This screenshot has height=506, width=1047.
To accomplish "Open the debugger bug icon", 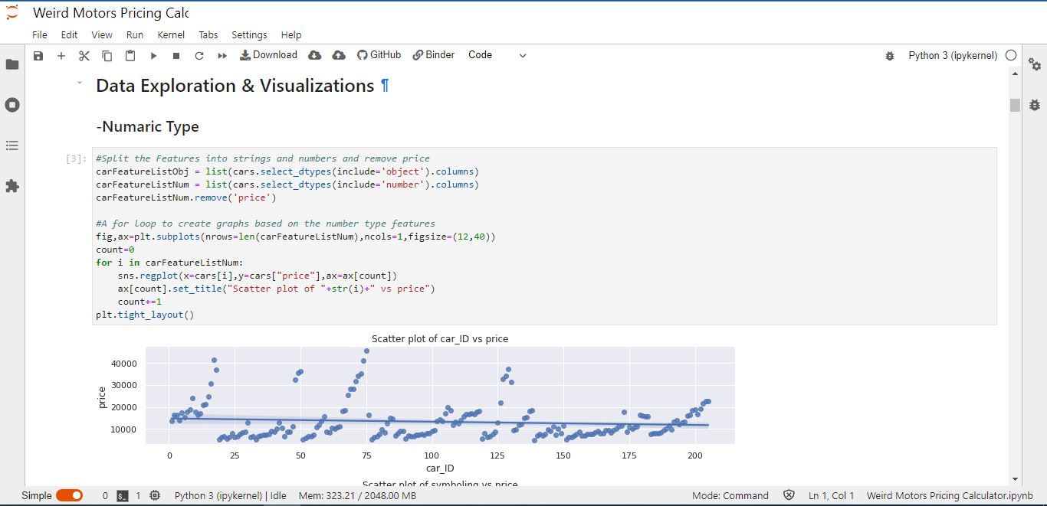I will (890, 55).
